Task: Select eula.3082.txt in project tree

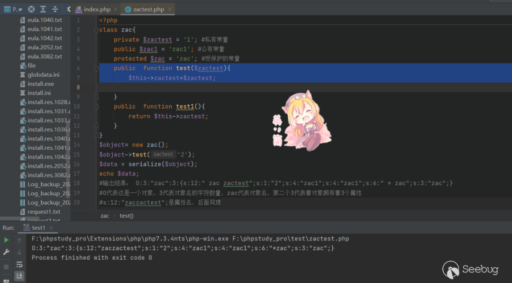Action: click(x=45, y=56)
